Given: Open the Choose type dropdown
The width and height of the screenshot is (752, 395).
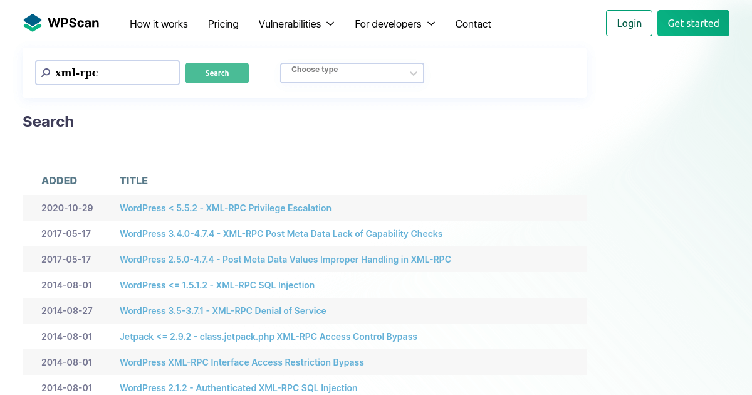Looking at the screenshot, I should (352, 73).
